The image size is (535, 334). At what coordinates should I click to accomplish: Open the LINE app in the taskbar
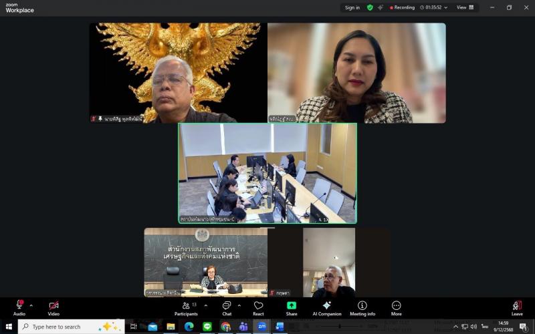tap(207, 327)
